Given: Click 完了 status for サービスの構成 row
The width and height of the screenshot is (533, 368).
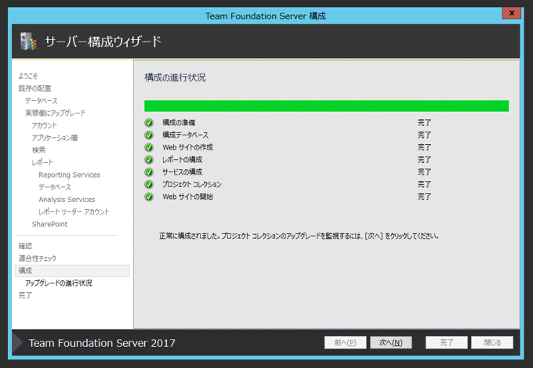Looking at the screenshot, I should coord(424,172).
